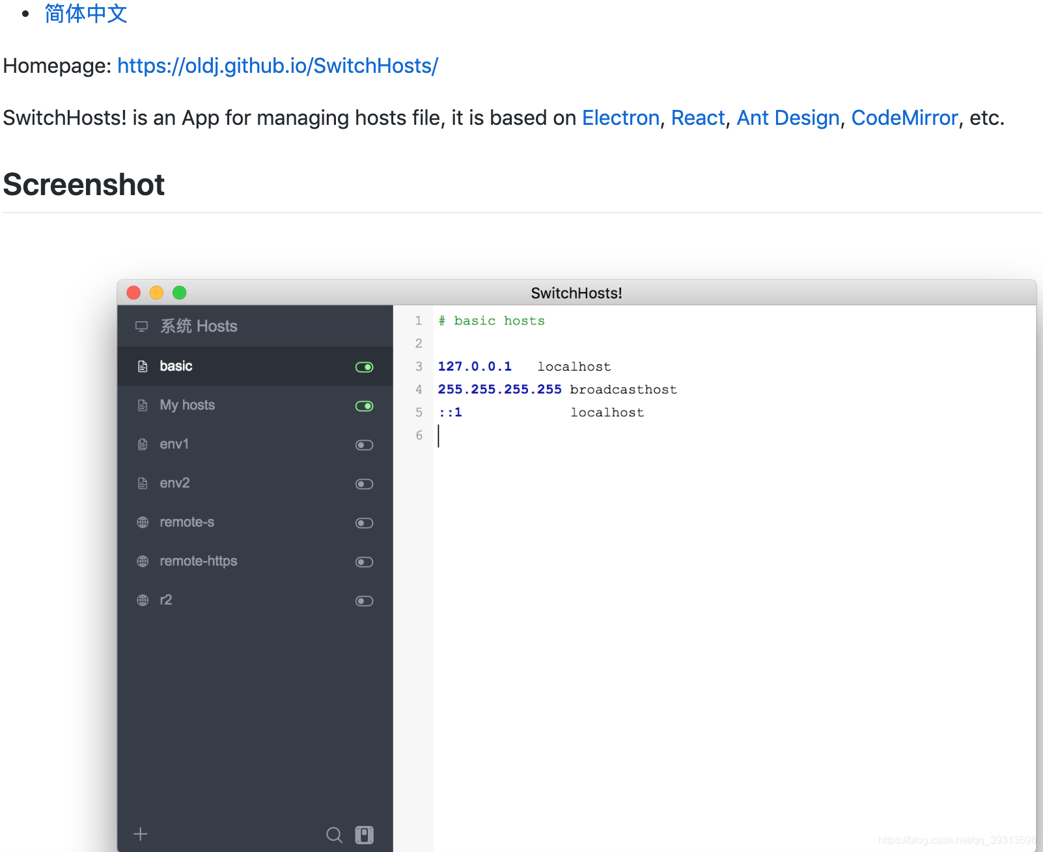Open the 简体中文 language link
Image resolution: width=1043 pixels, height=852 pixels.
86,13
